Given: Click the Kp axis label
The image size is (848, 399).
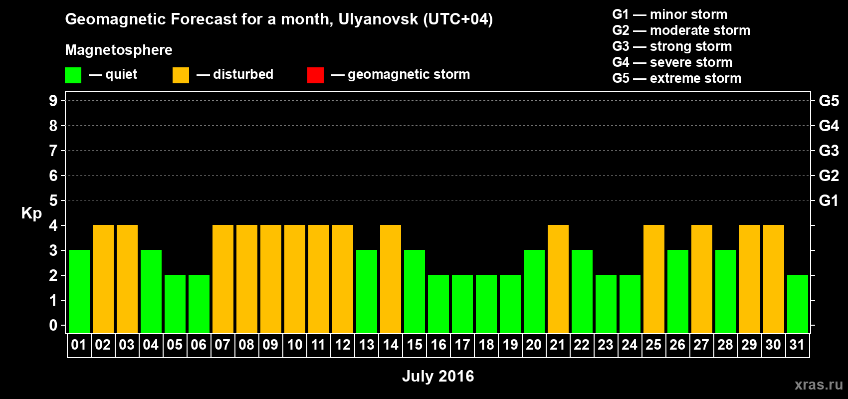Looking at the screenshot, I should pyautogui.click(x=31, y=213).
